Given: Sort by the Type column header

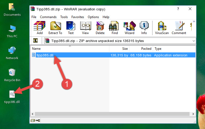Looking at the screenshot, I should point(174,49).
